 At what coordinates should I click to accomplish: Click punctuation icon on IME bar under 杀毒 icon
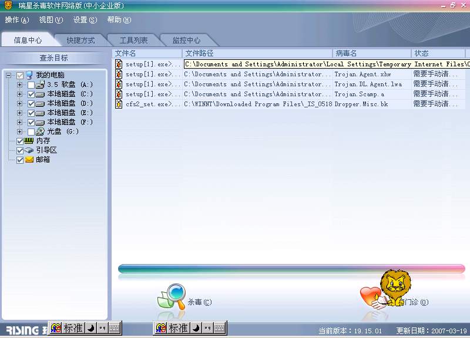[x=208, y=329]
